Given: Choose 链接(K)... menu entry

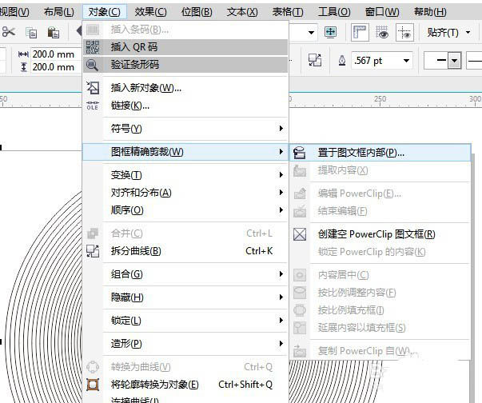Looking at the screenshot, I should [185, 106].
